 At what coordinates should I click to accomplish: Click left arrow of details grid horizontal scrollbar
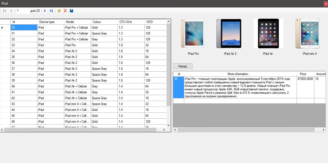pyautogui.click(x=175, y=130)
